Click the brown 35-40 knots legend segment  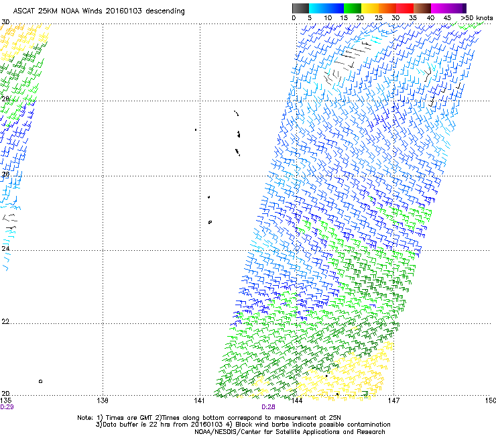tap(422, 8)
